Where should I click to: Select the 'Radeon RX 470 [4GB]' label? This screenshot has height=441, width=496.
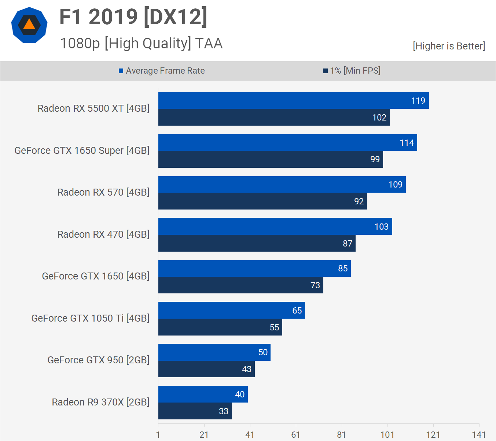click(x=103, y=234)
